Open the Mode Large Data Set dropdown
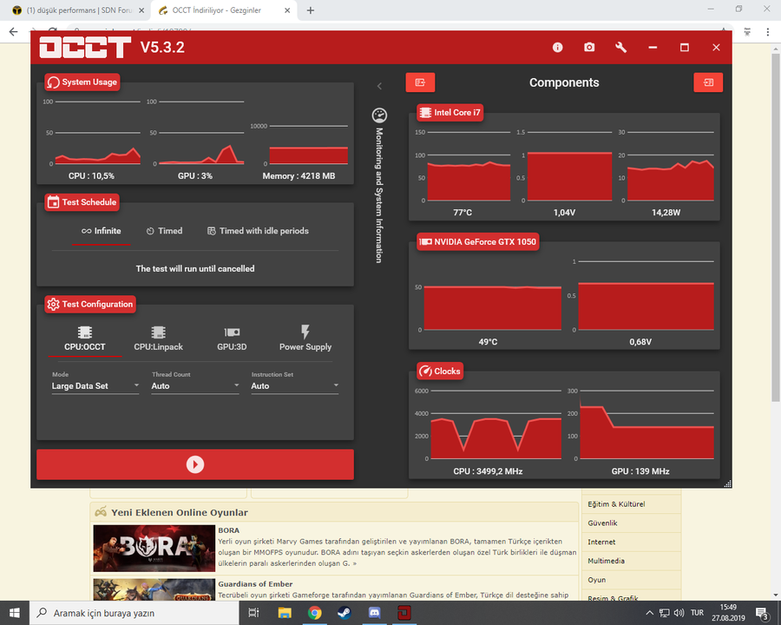Viewport: 781px width, 625px height. tap(95, 385)
